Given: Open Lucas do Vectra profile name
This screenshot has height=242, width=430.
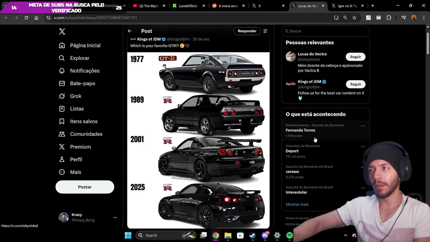Looking at the screenshot, I should pyautogui.click(x=312, y=54).
